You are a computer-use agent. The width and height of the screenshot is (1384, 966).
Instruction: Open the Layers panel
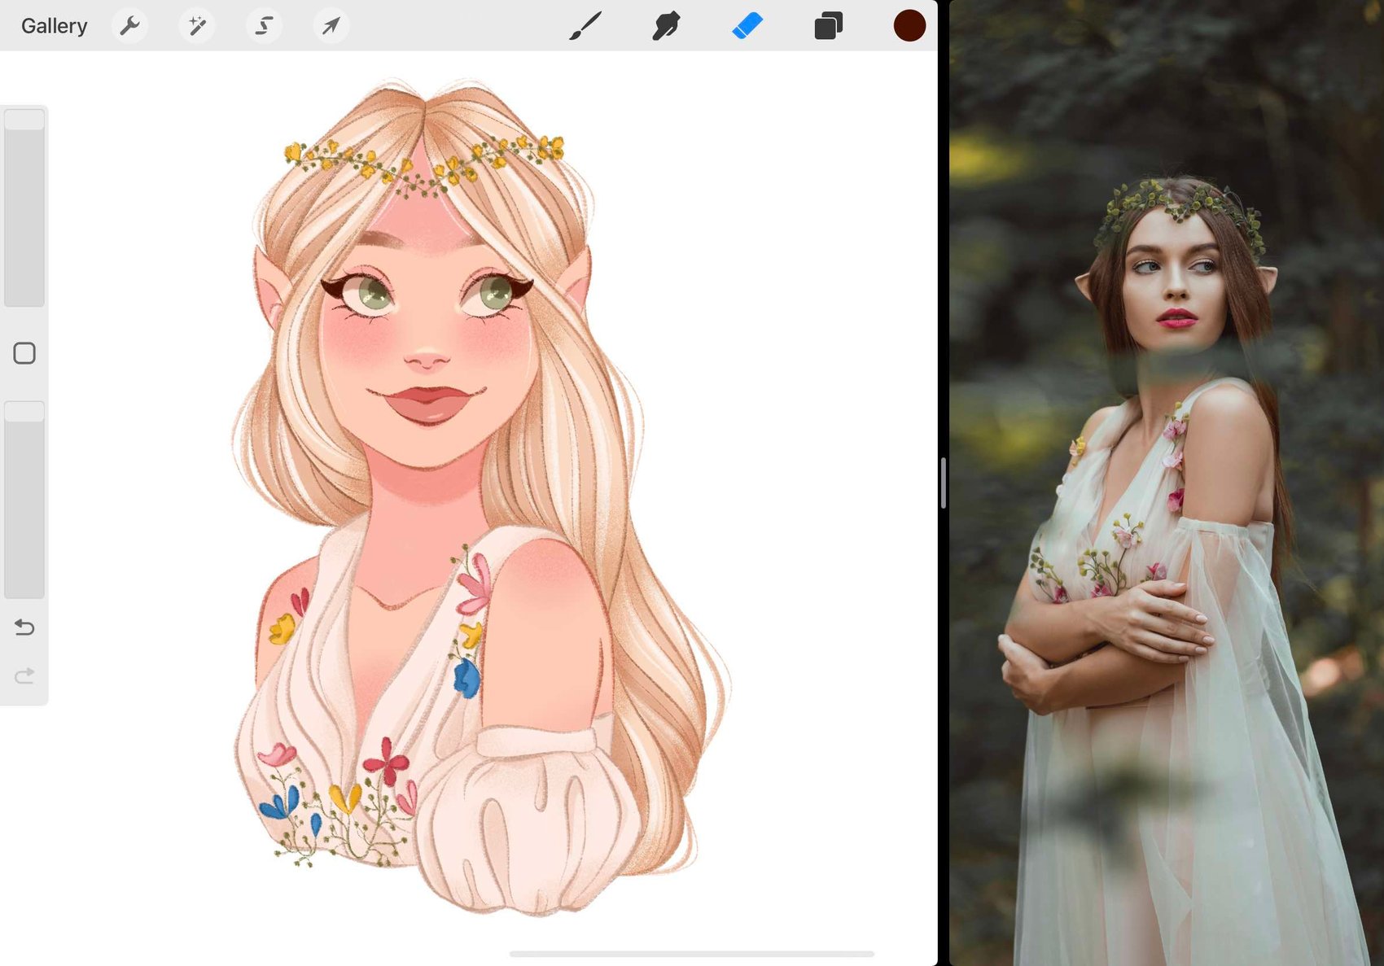pos(828,25)
